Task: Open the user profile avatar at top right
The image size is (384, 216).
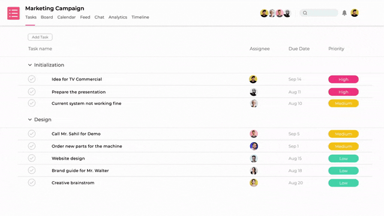Action: (x=355, y=13)
